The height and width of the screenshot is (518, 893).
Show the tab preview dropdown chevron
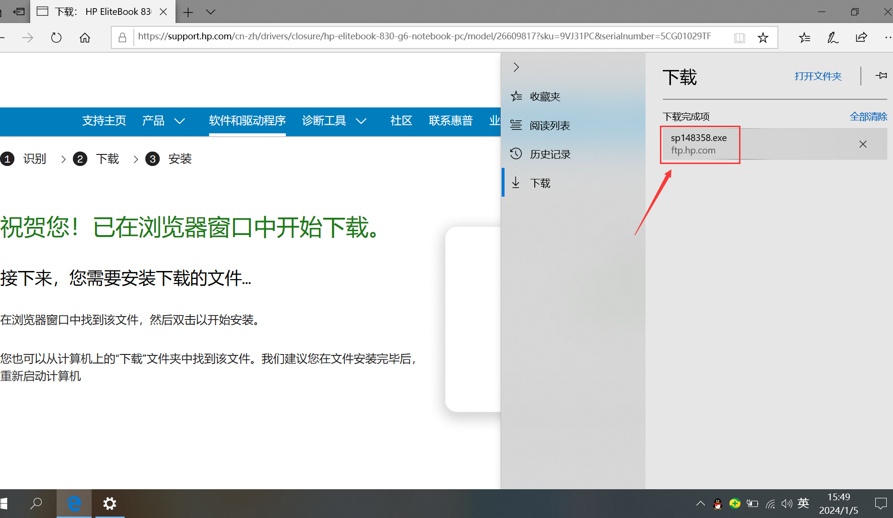pyautogui.click(x=211, y=12)
